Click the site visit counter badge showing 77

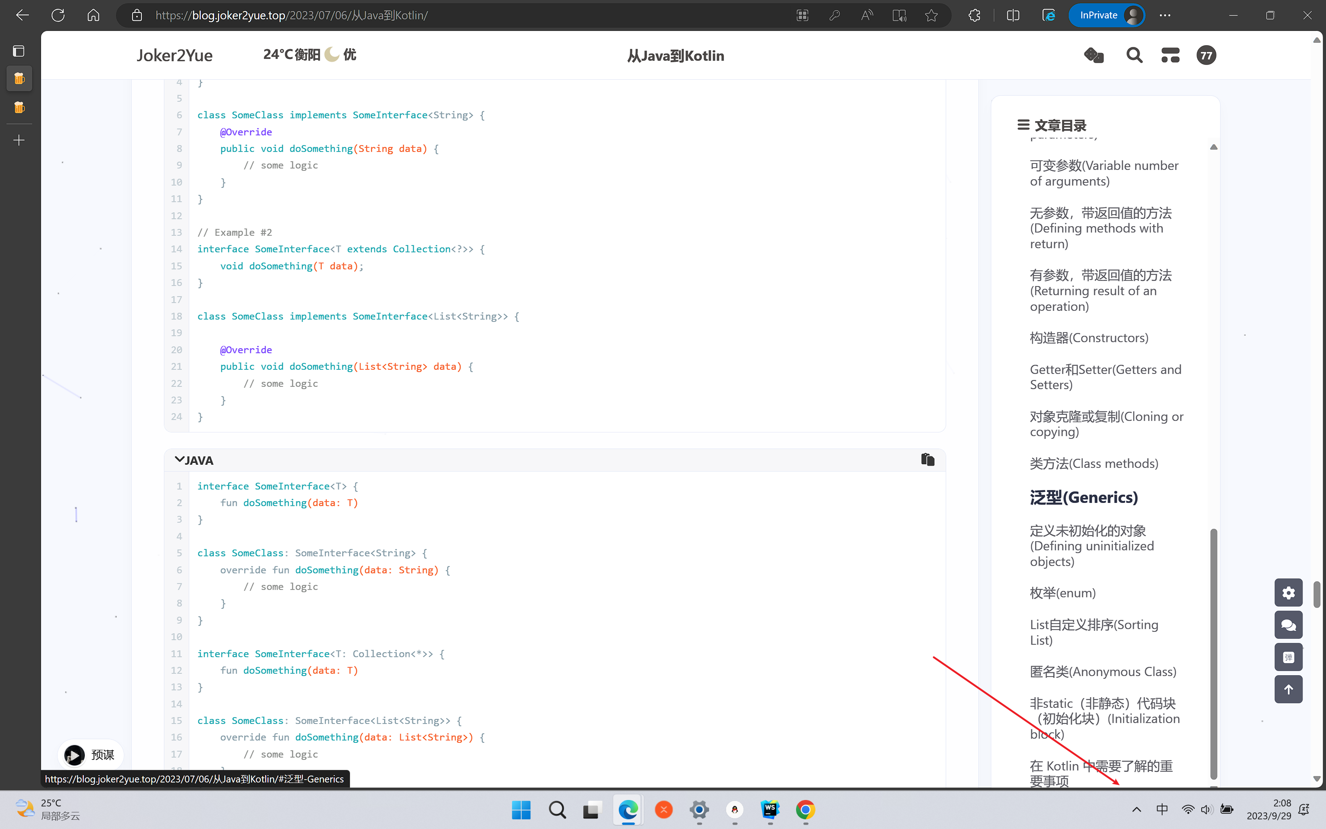click(x=1207, y=55)
